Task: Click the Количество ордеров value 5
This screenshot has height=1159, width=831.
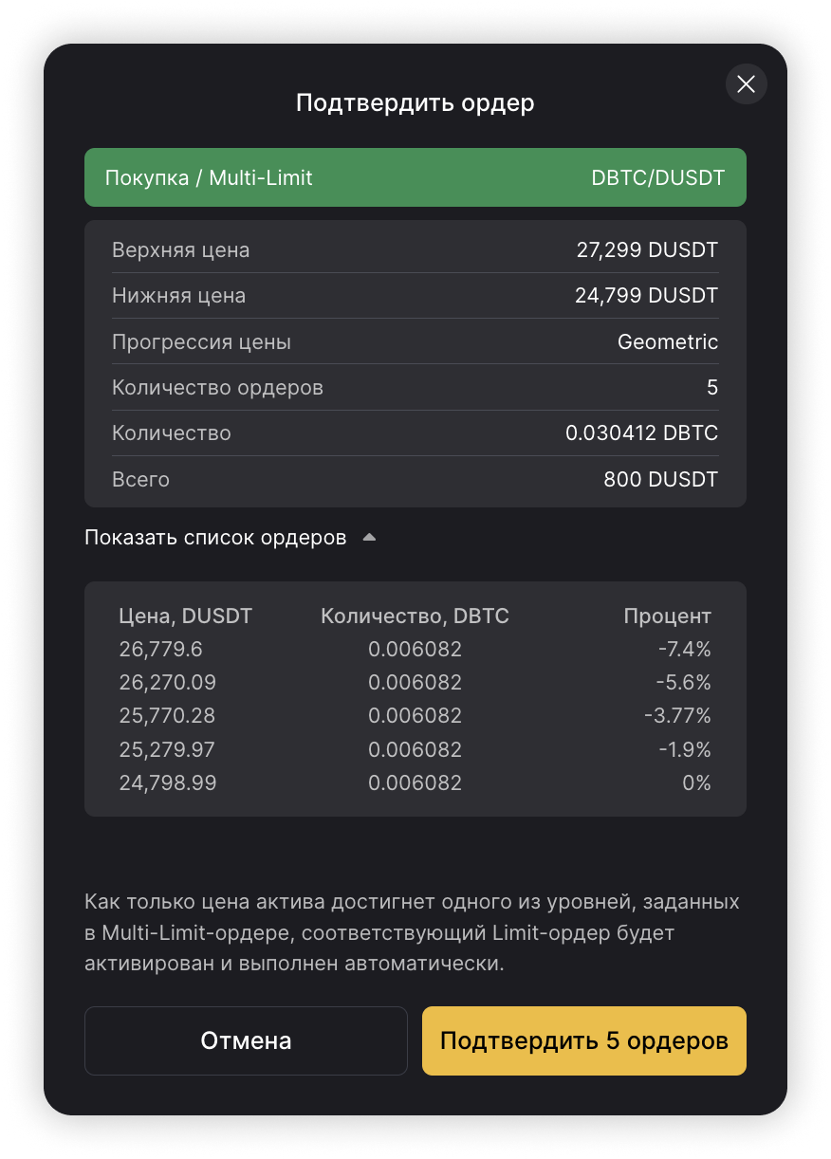Action: (712, 388)
